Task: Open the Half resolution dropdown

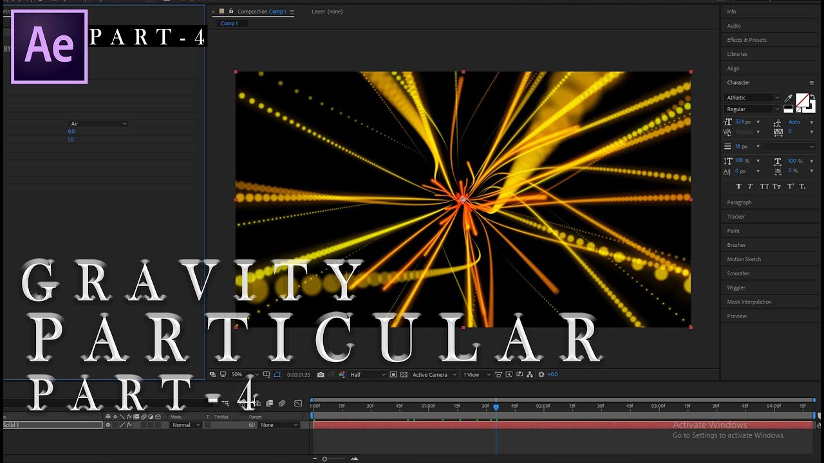Action: click(368, 374)
